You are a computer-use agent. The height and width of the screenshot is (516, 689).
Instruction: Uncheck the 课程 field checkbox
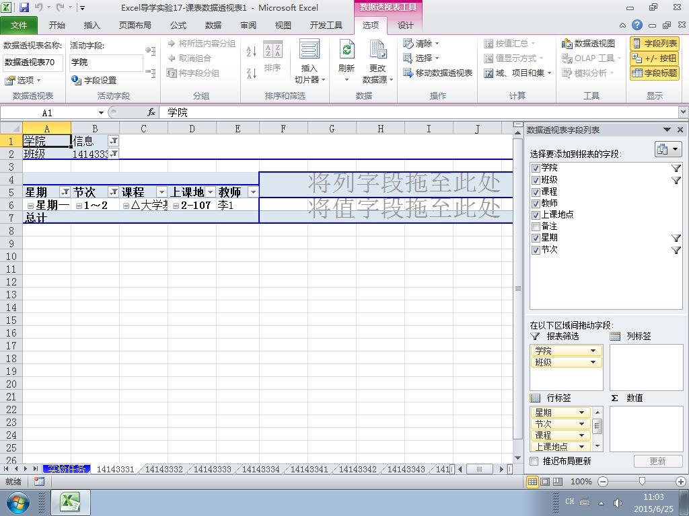pos(535,191)
